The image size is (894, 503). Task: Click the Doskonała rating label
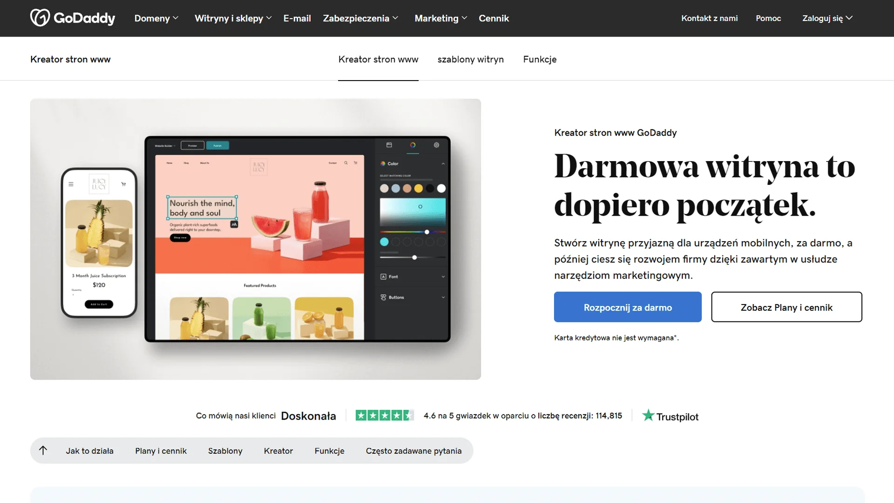[308, 416]
